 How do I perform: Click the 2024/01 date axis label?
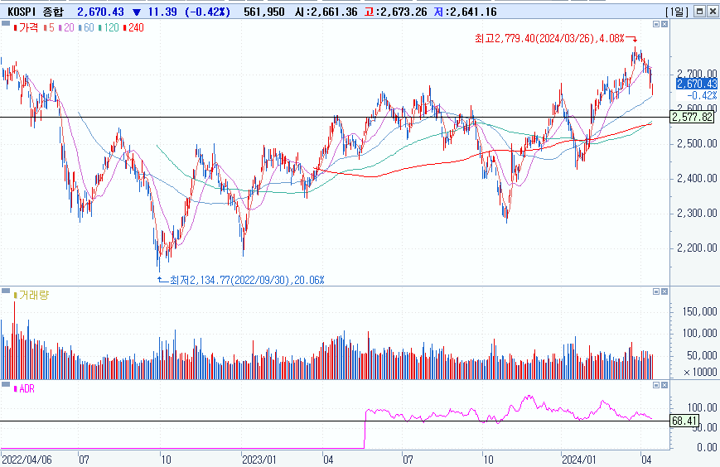pos(578,460)
